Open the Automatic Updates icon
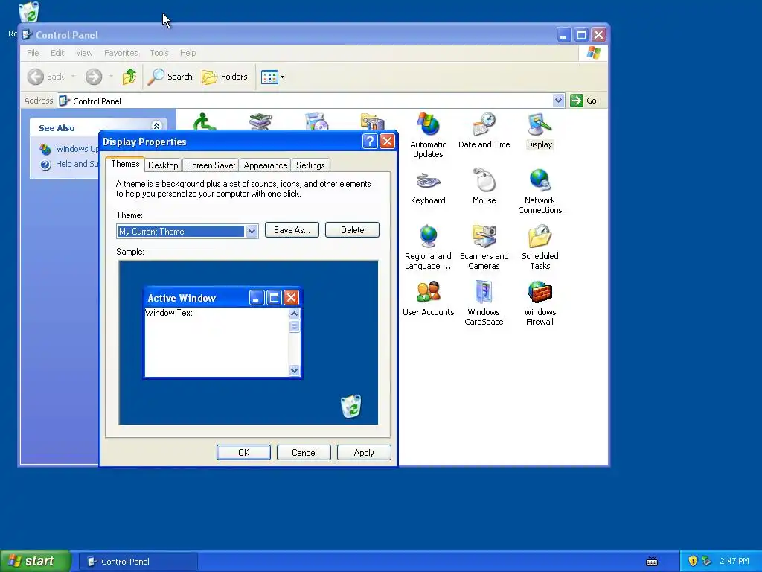This screenshot has width=762, height=572. coord(428,136)
